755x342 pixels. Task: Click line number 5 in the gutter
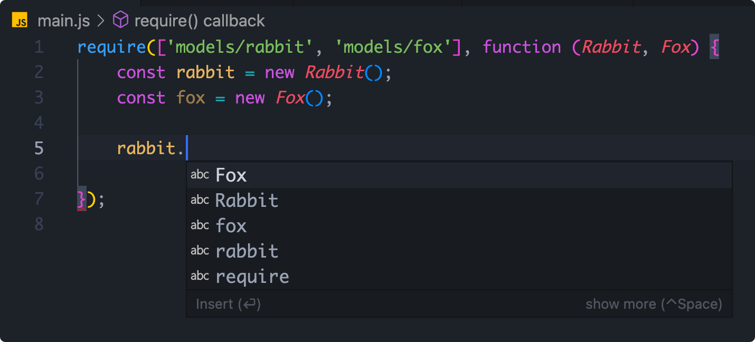[x=38, y=148]
